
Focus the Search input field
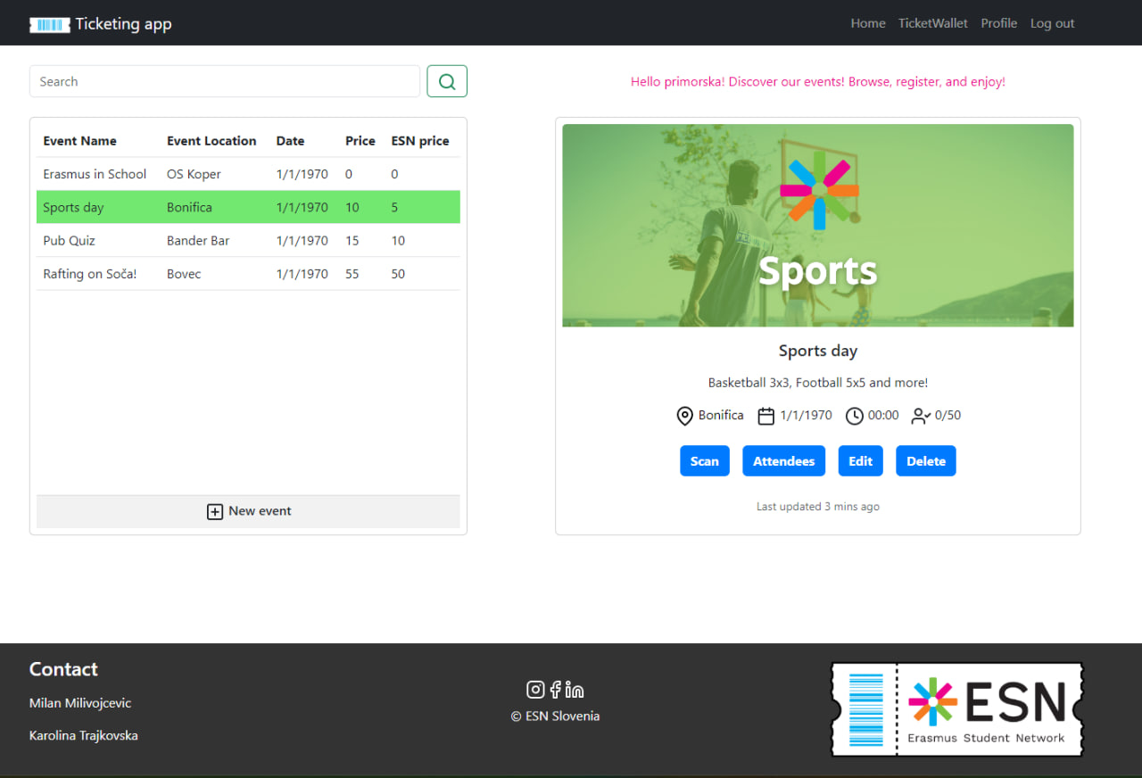point(224,81)
